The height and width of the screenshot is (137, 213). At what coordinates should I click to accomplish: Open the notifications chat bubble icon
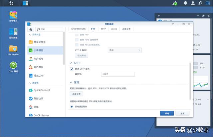pos(185,3)
